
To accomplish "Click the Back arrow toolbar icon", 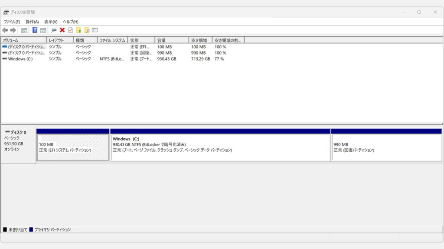I will coord(5,30).
